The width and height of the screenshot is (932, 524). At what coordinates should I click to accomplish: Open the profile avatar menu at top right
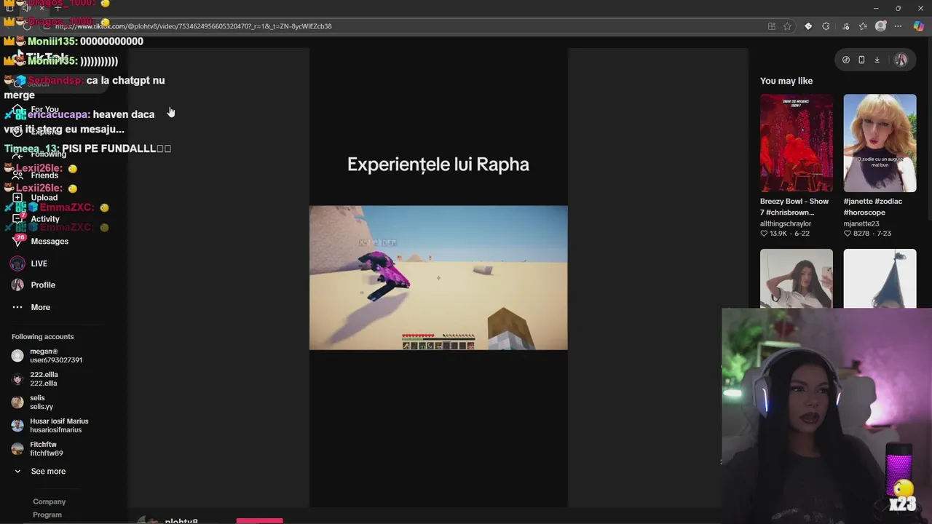click(x=901, y=60)
